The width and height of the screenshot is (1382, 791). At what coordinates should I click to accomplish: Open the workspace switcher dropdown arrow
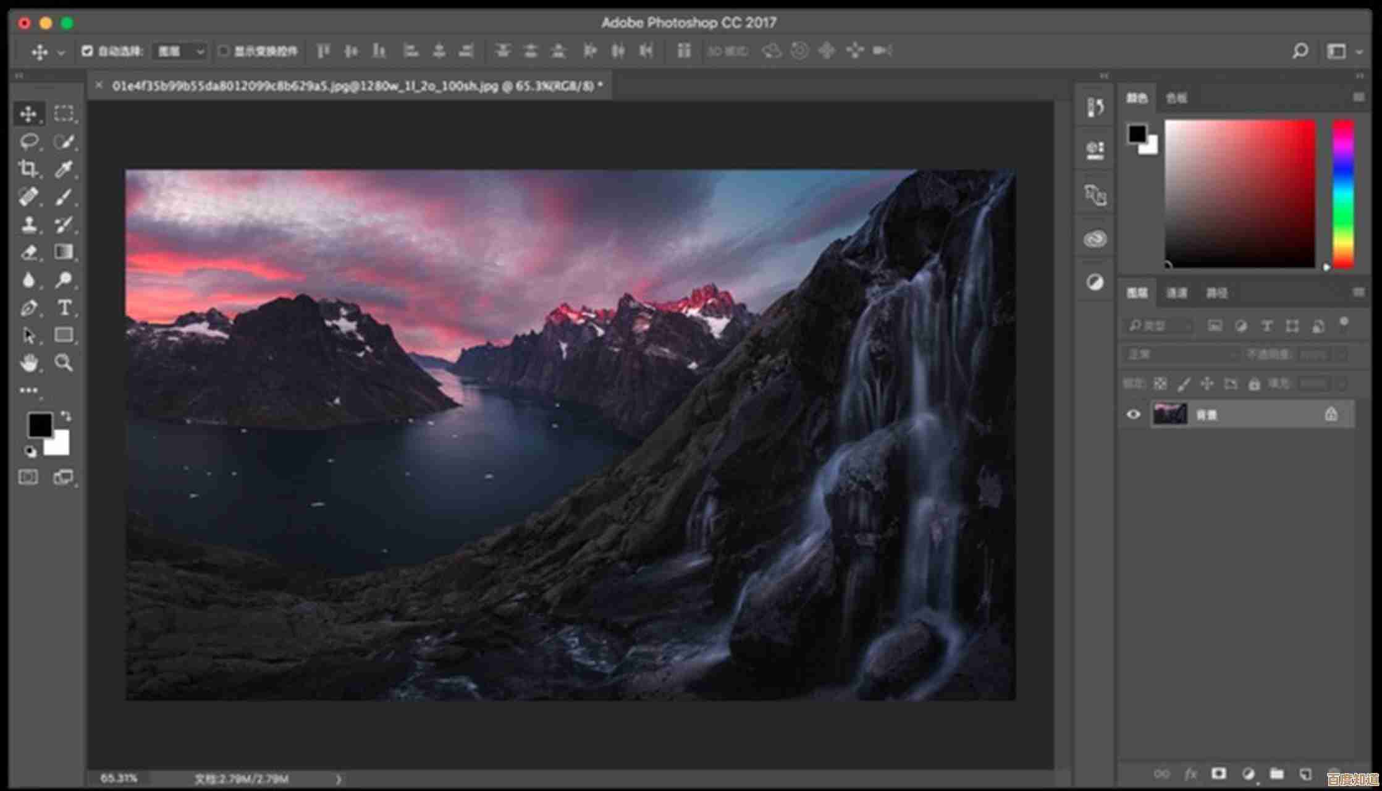[x=1359, y=53]
